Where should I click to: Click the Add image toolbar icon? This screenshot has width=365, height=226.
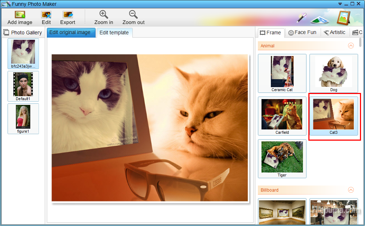[x=20, y=15]
